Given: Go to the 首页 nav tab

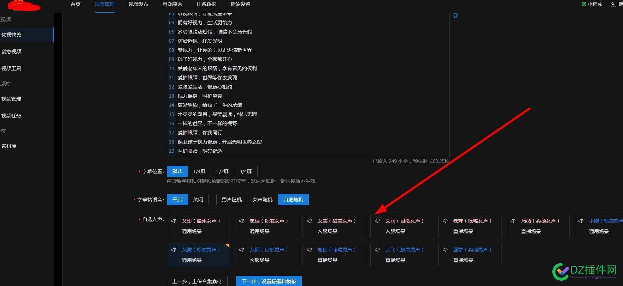Looking at the screenshot, I should pos(76,4).
